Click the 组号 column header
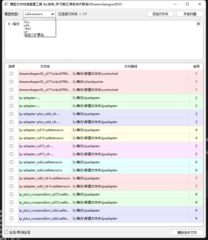Screen dimensions: 208x240 196,67
